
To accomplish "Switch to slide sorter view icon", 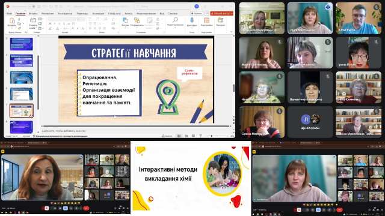I will tap(186, 136).
